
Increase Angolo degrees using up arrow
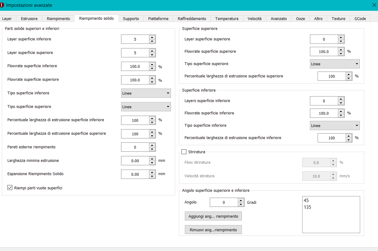241,200
